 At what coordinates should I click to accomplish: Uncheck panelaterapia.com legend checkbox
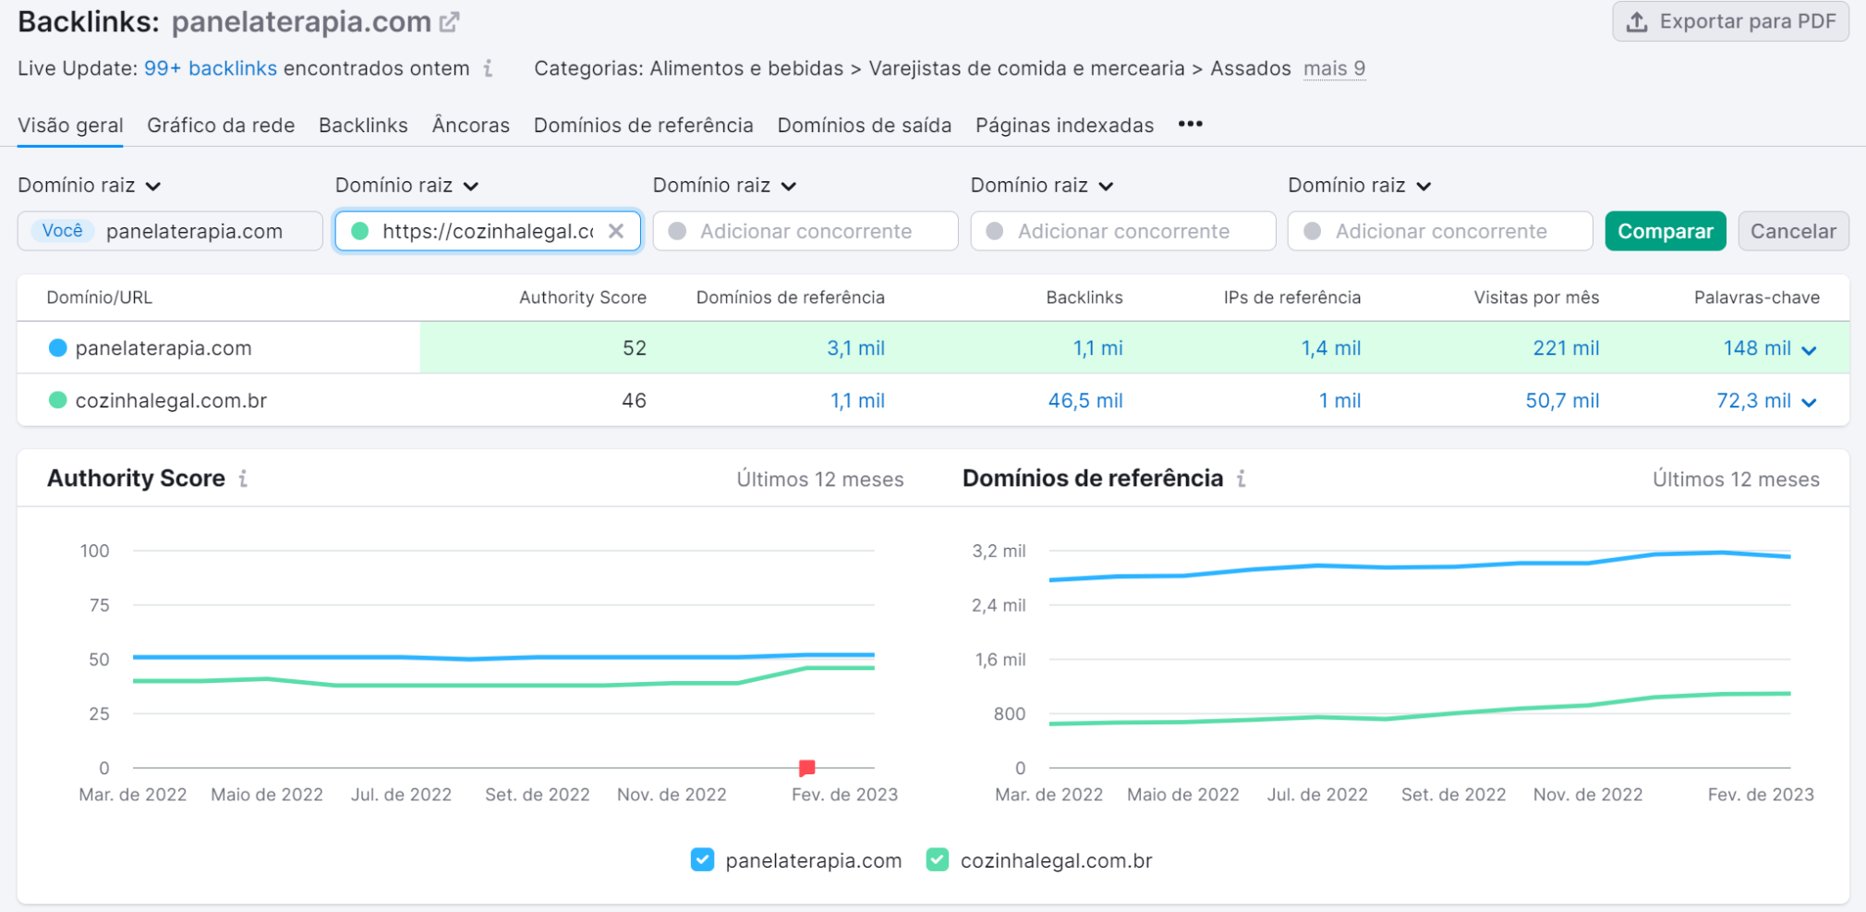click(x=702, y=860)
